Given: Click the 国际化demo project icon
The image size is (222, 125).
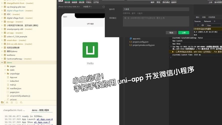Looking at the screenshot, I should click(5, 51).
